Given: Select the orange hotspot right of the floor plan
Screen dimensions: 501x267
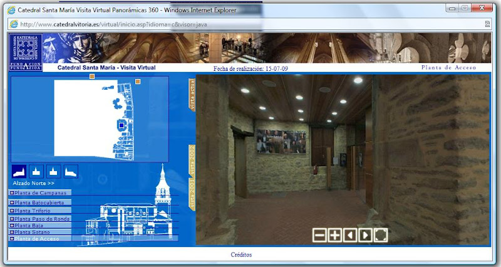Looking at the screenshot, I should 138,81.
